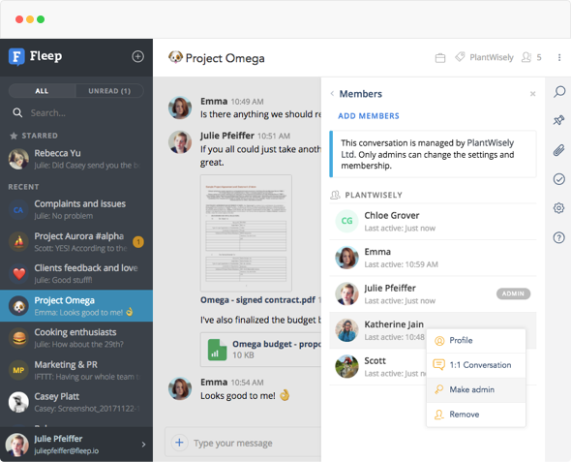Open the search icon in right sidebar
This screenshot has height=462, width=571.
click(559, 91)
